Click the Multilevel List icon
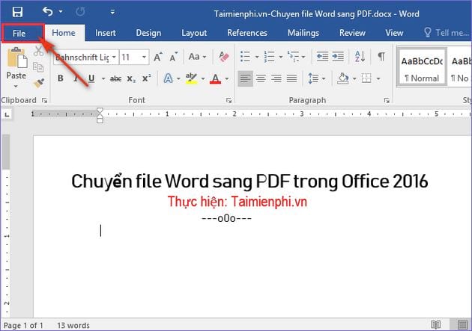 (x=293, y=57)
